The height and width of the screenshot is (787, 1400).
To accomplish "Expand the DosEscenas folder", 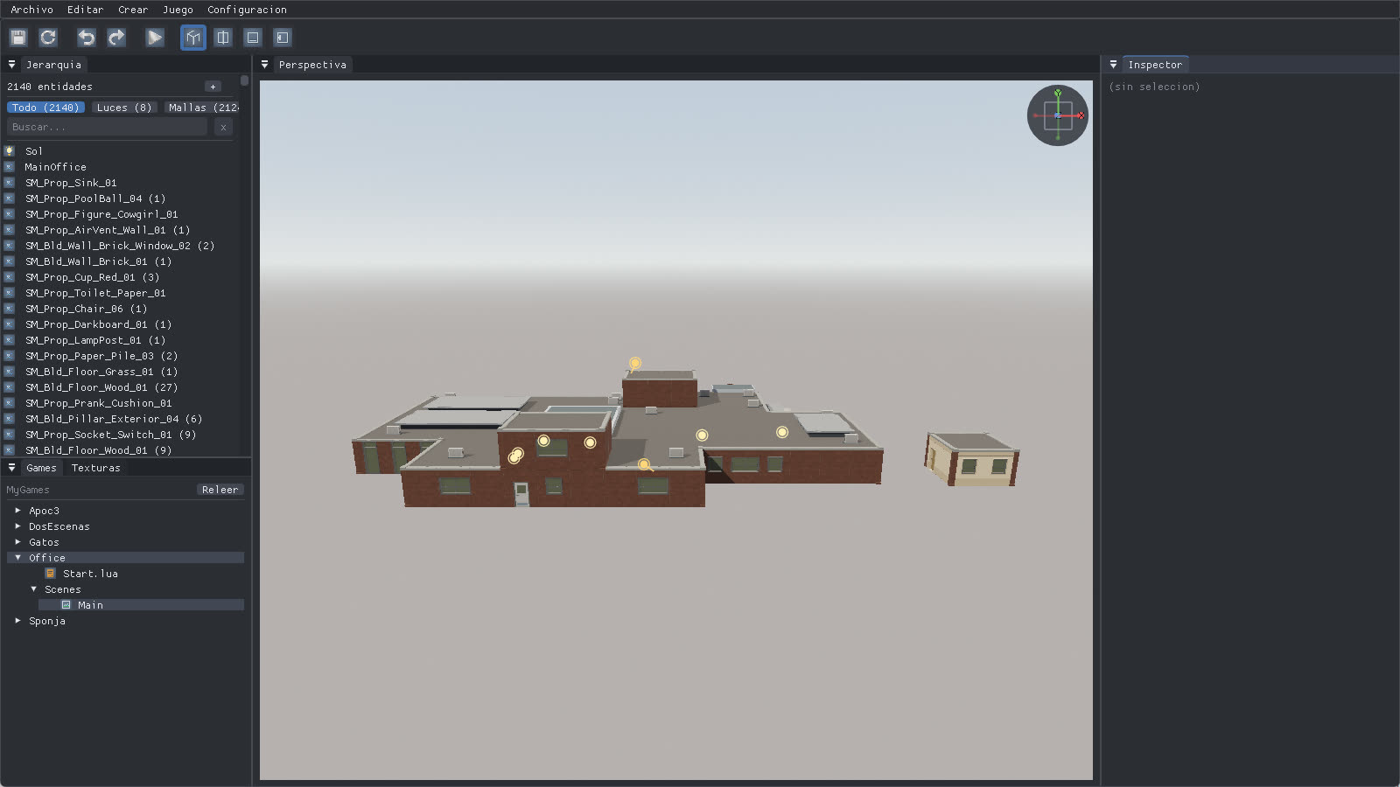I will click(17, 526).
